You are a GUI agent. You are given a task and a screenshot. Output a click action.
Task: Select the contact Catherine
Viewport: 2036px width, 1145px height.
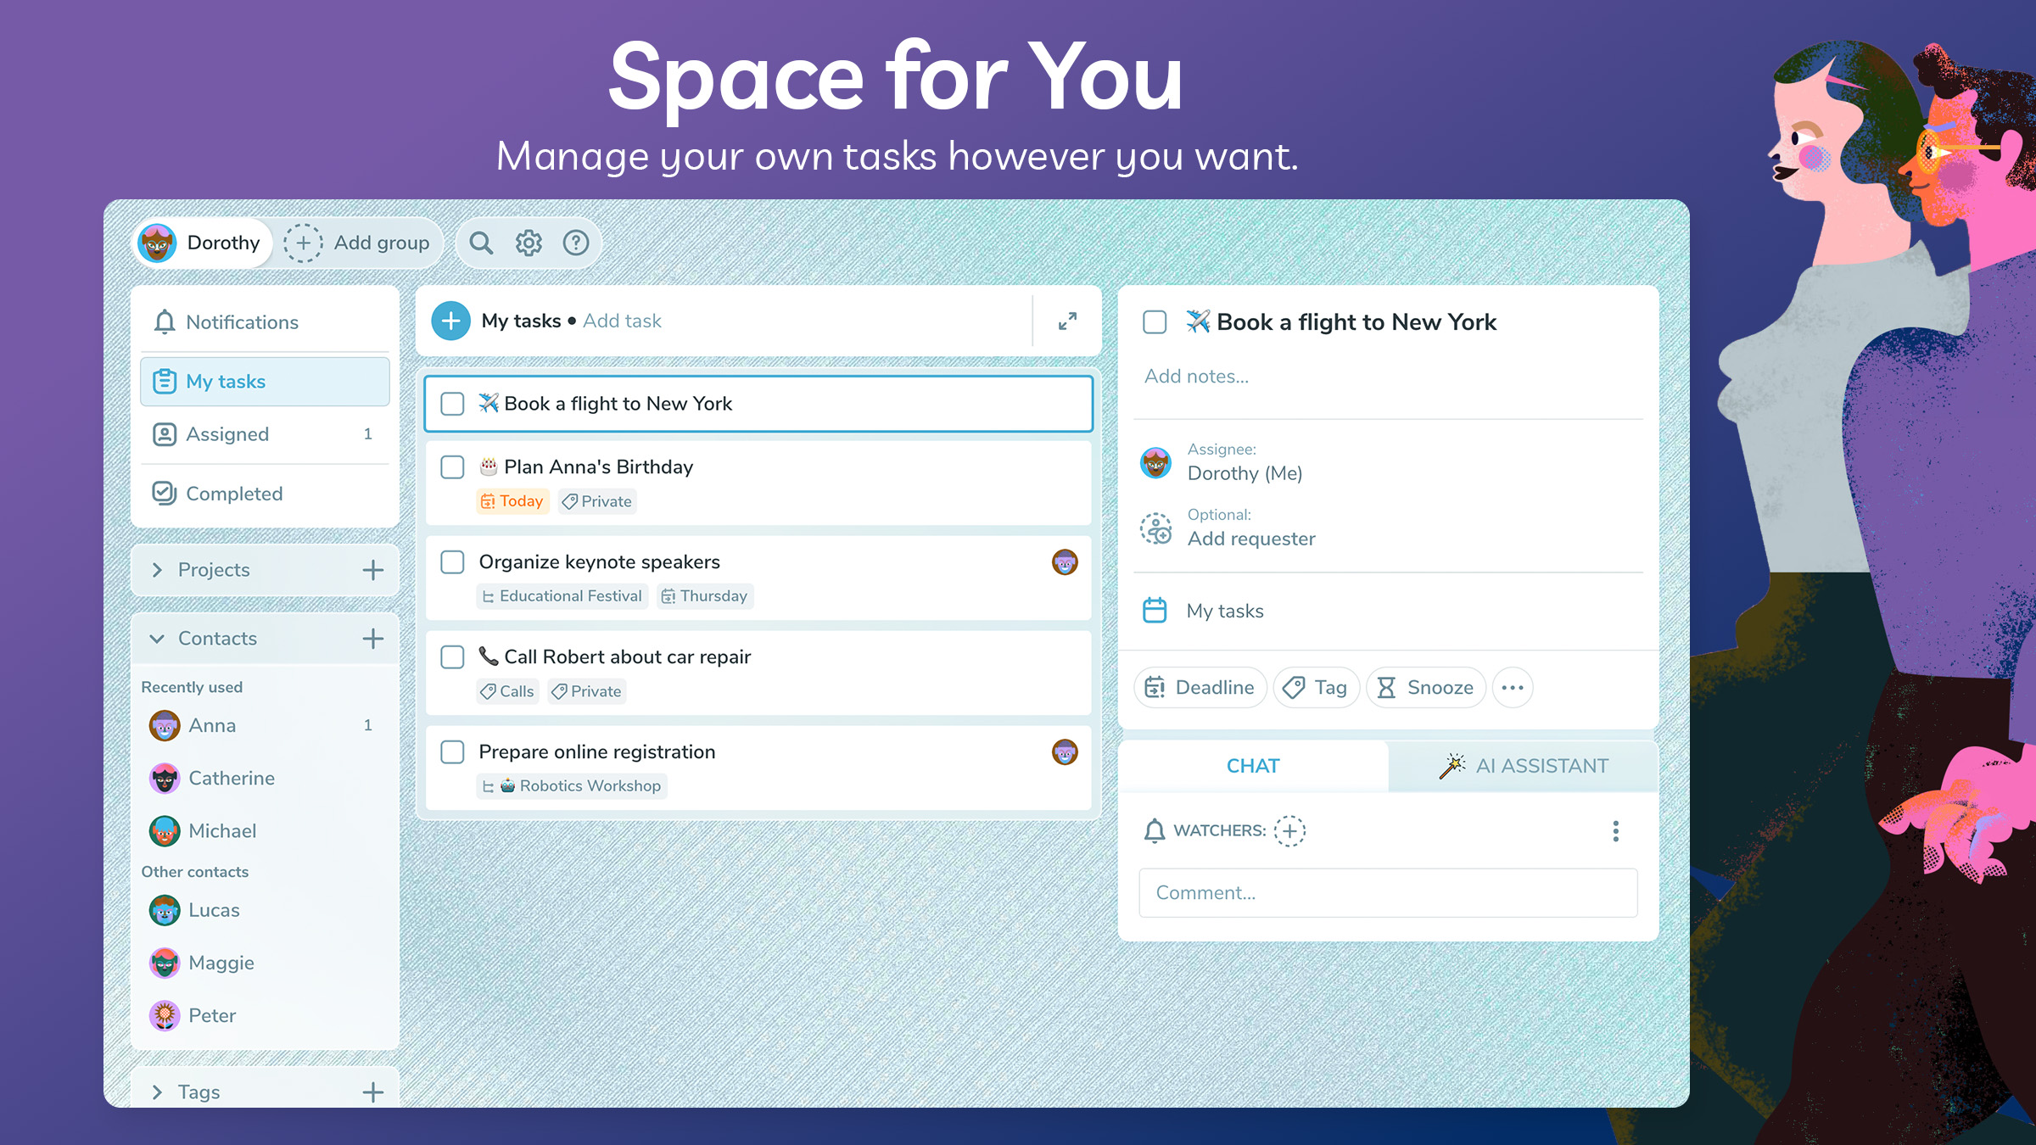231,779
